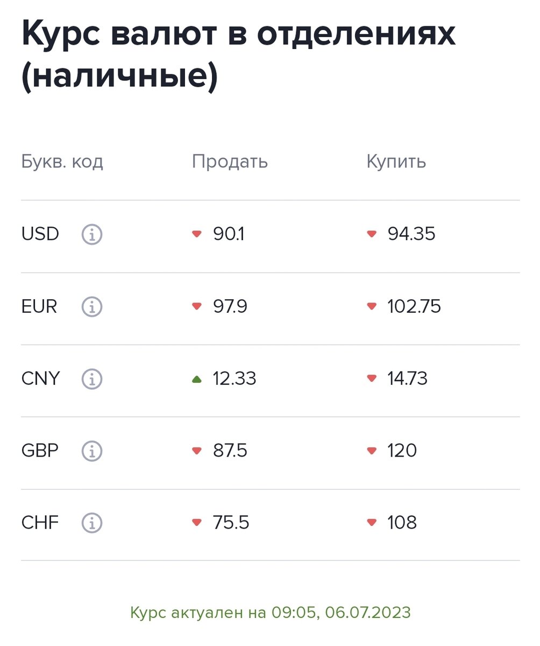Select the "Купить" column header
The image size is (540, 646).
coord(396,161)
